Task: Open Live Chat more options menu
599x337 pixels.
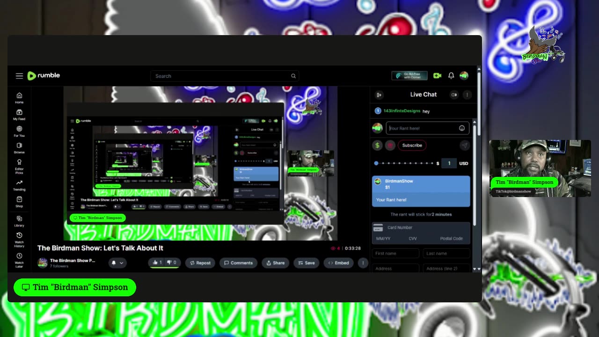Action: point(467,95)
